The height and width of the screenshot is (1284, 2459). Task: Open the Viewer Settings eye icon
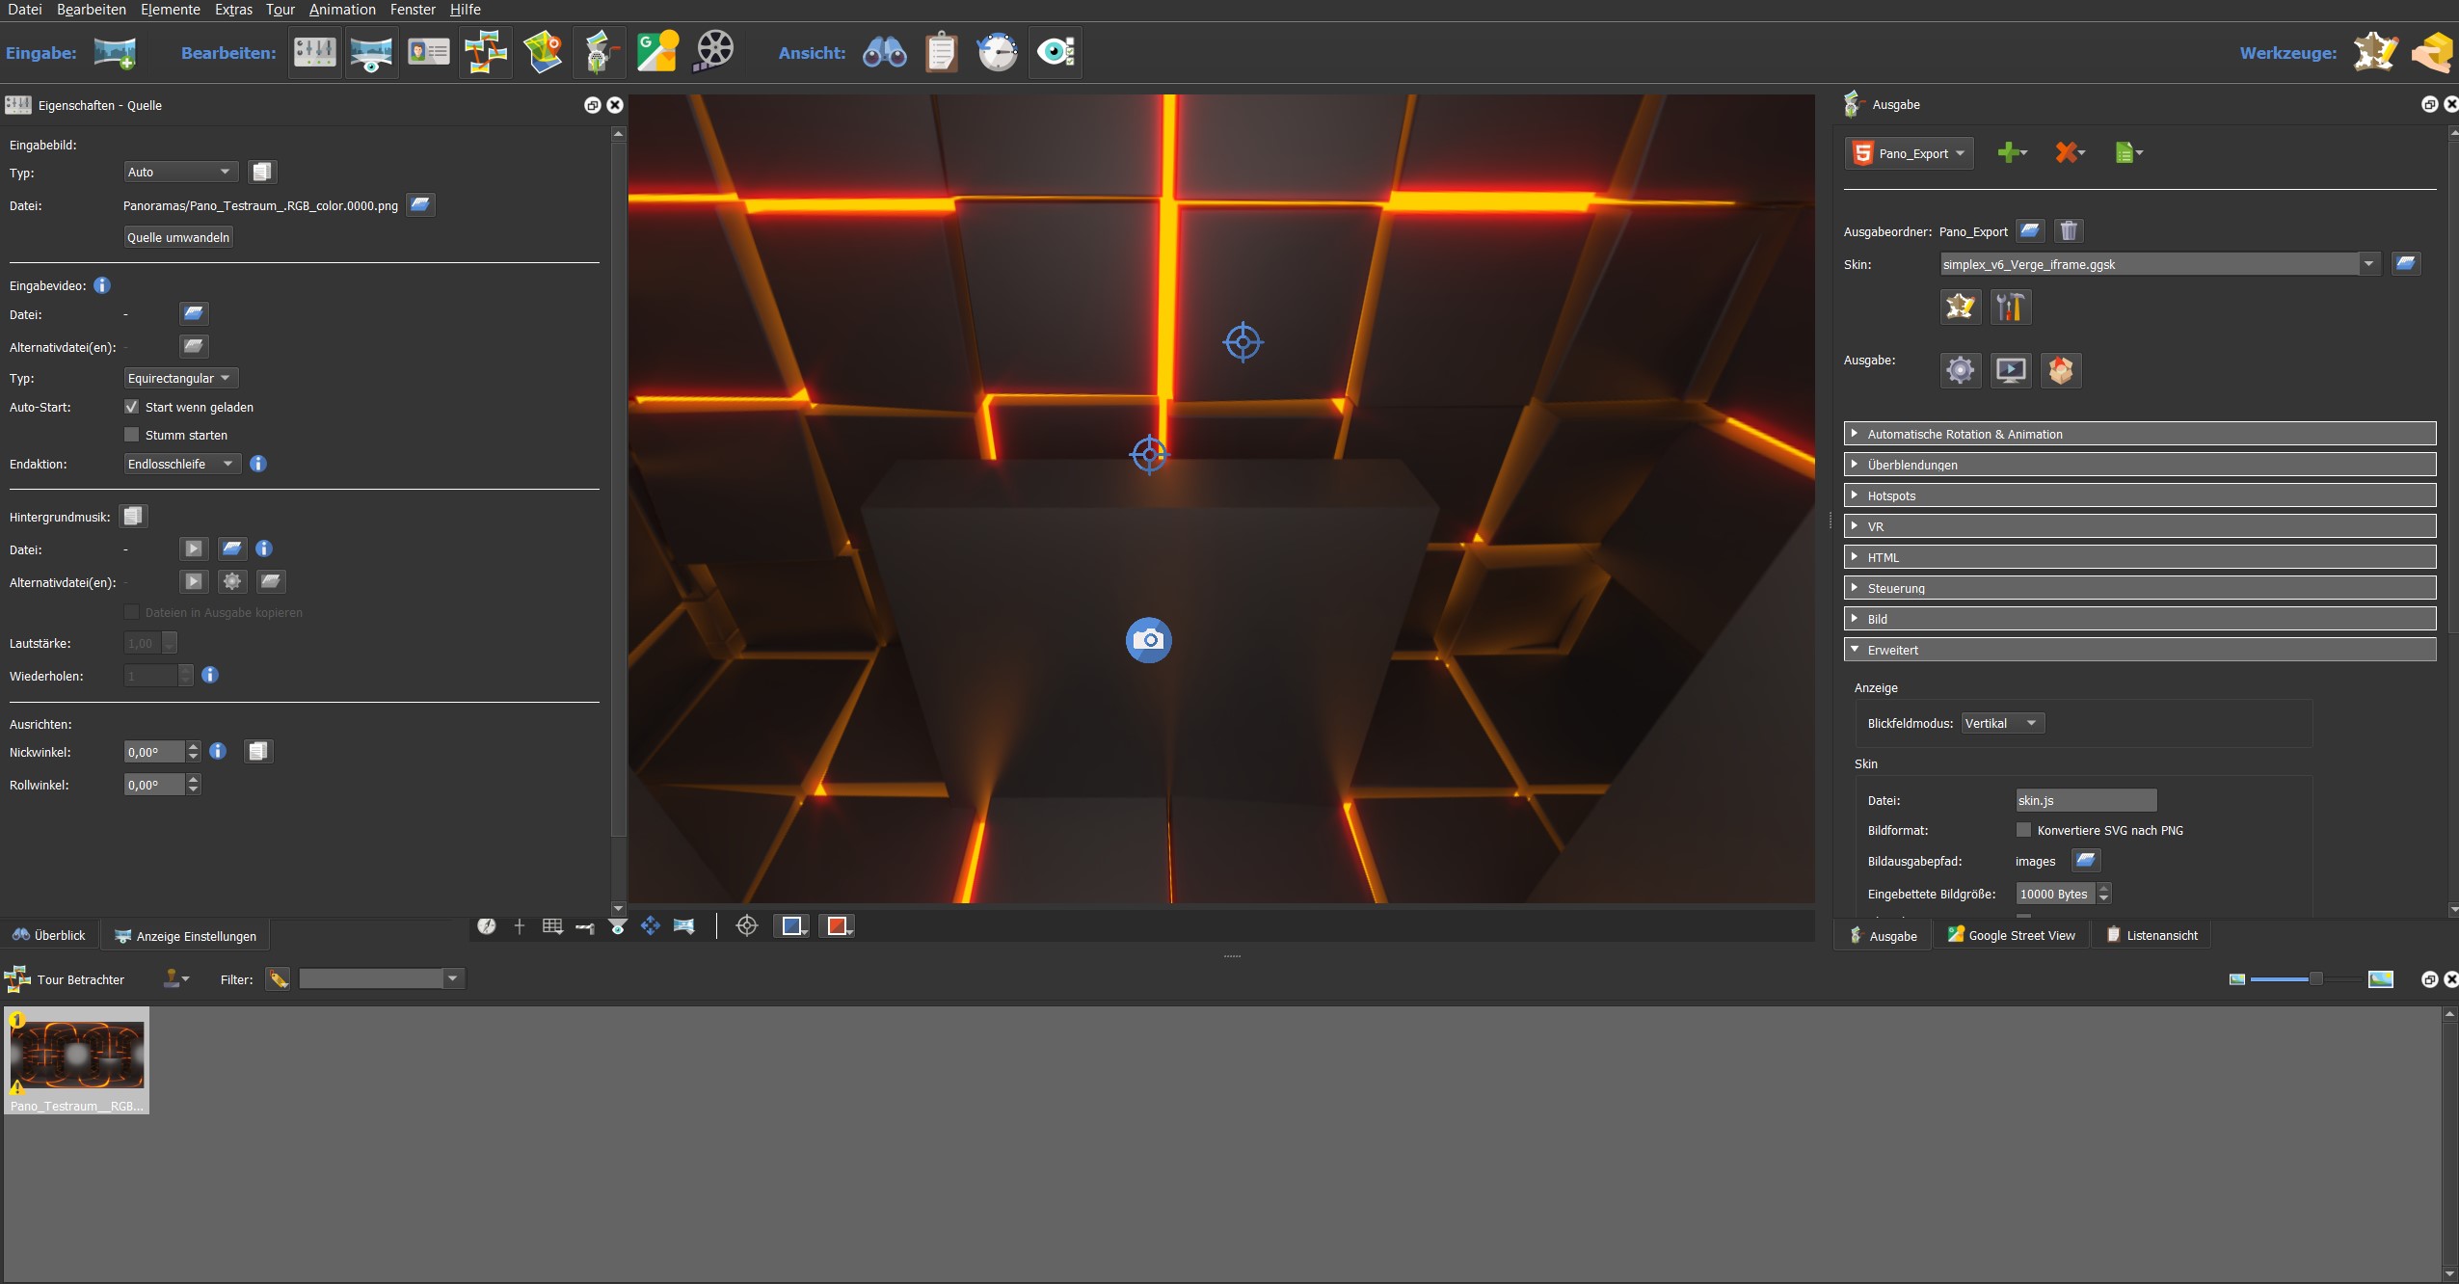(1056, 52)
